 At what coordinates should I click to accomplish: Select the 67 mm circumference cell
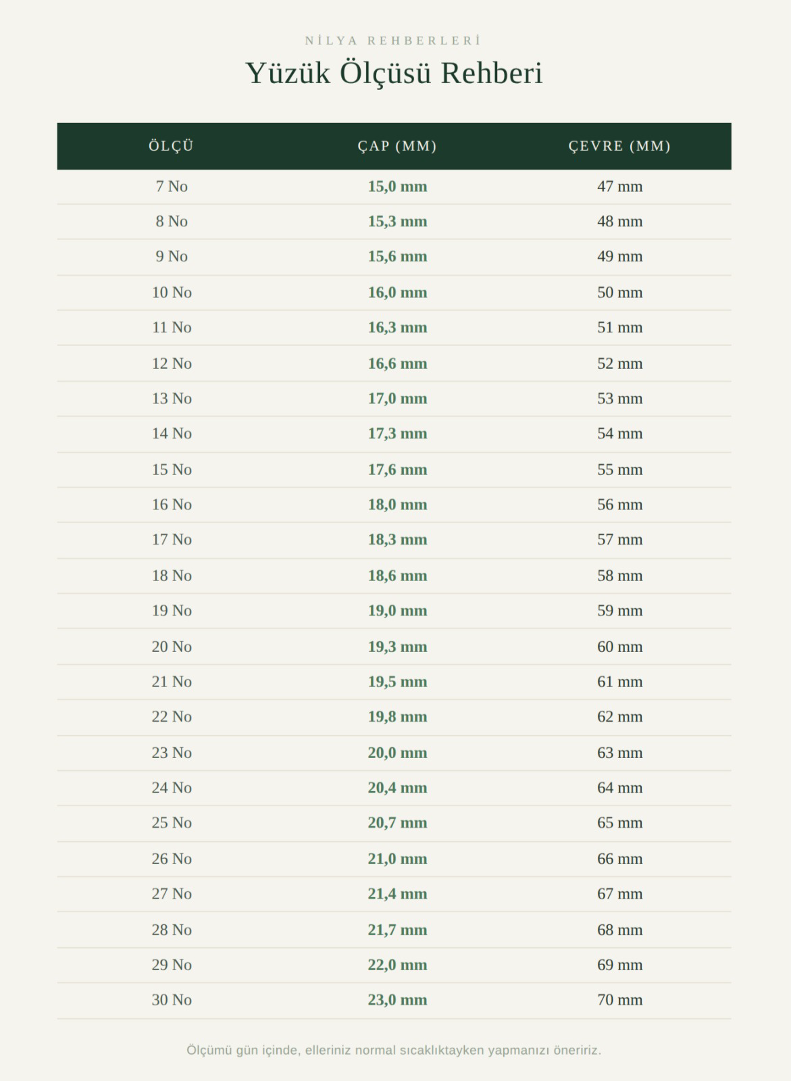pyautogui.click(x=619, y=894)
